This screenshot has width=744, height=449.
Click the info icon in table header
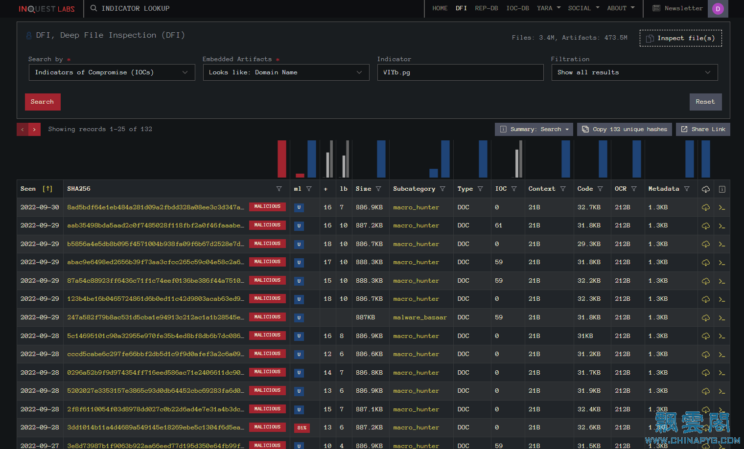[722, 189]
